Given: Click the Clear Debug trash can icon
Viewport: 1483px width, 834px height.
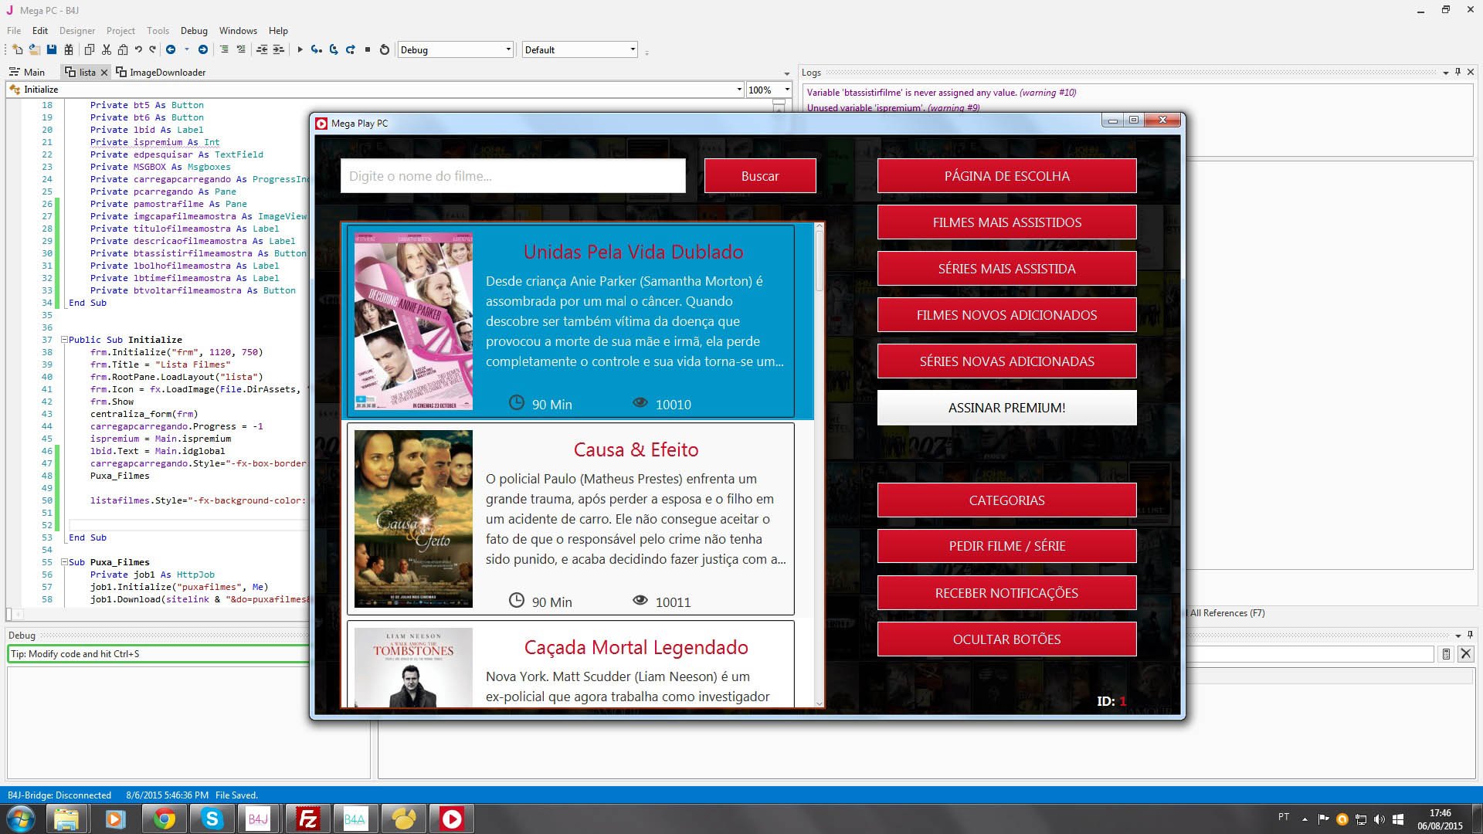Looking at the screenshot, I should click(1446, 654).
